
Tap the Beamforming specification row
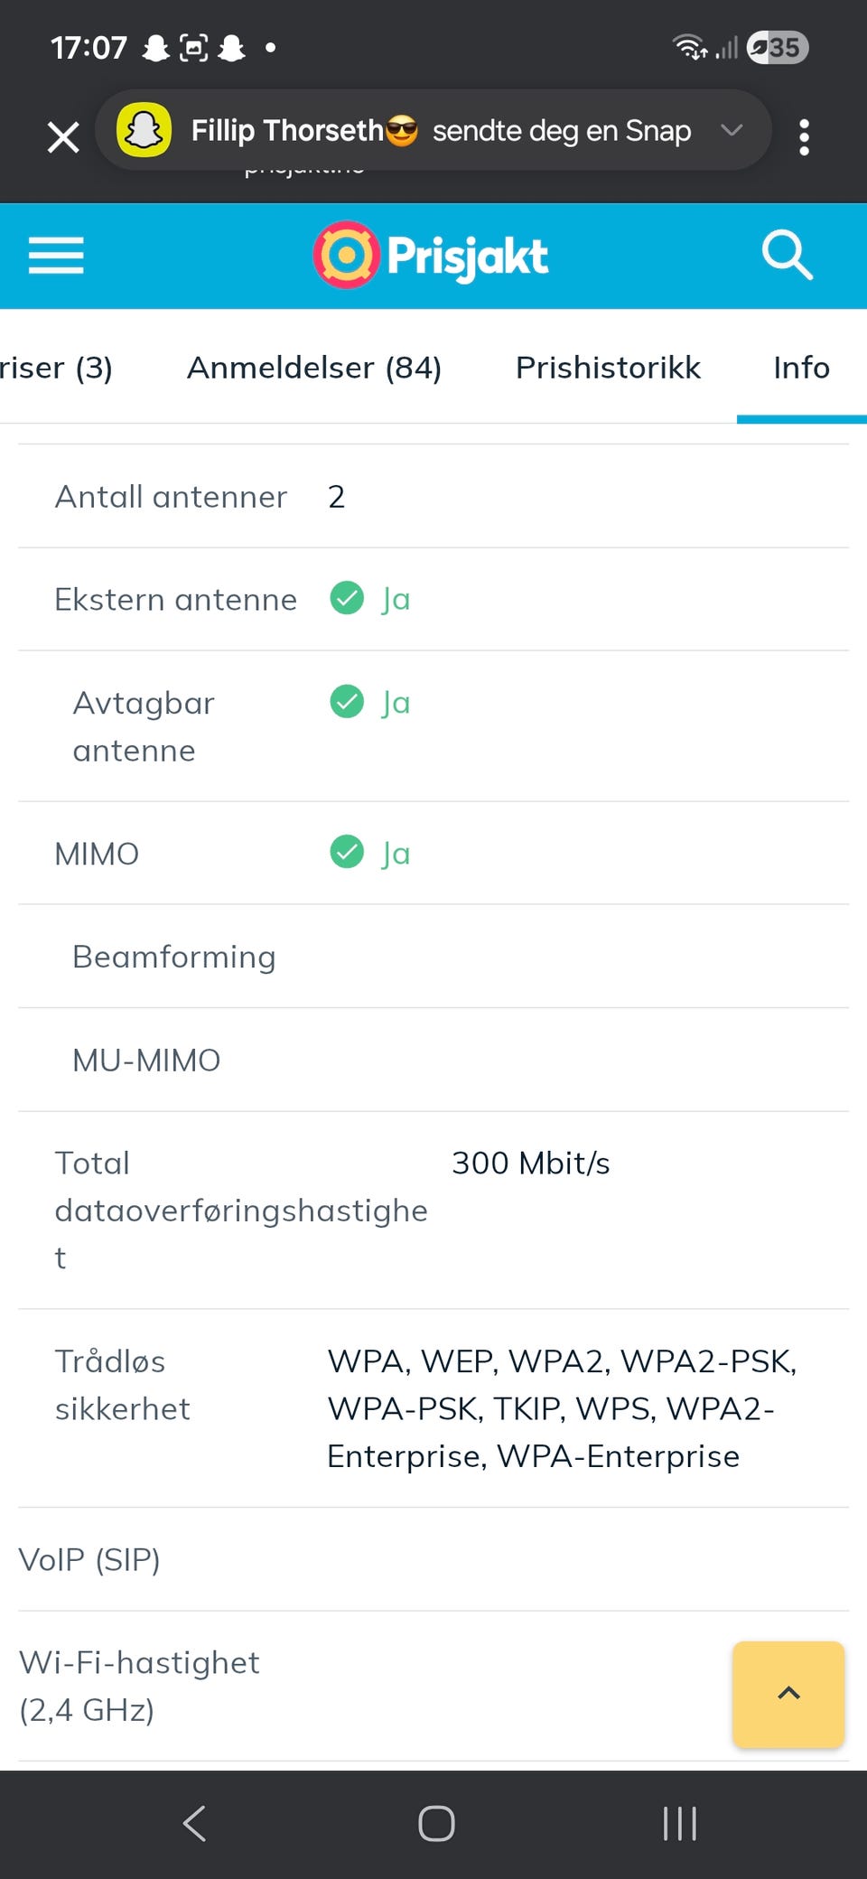(x=433, y=957)
